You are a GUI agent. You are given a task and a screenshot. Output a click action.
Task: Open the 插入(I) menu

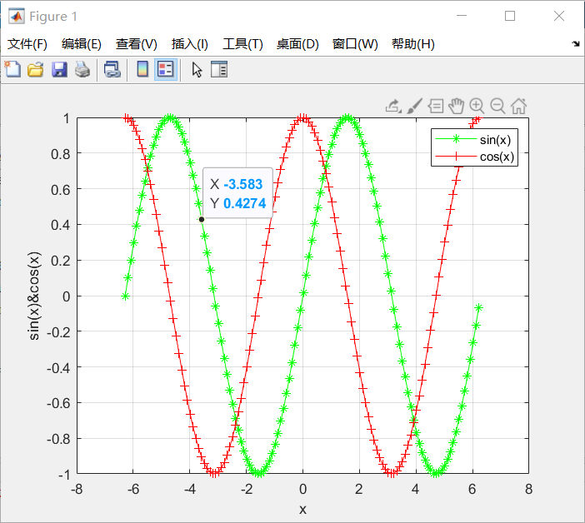pos(189,44)
